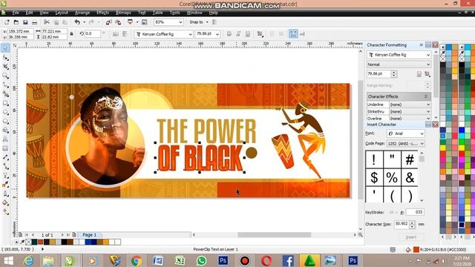Viewport: 475px width, 267px height.
Task: Open Facebook from the taskbar
Action: click(x=288, y=260)
